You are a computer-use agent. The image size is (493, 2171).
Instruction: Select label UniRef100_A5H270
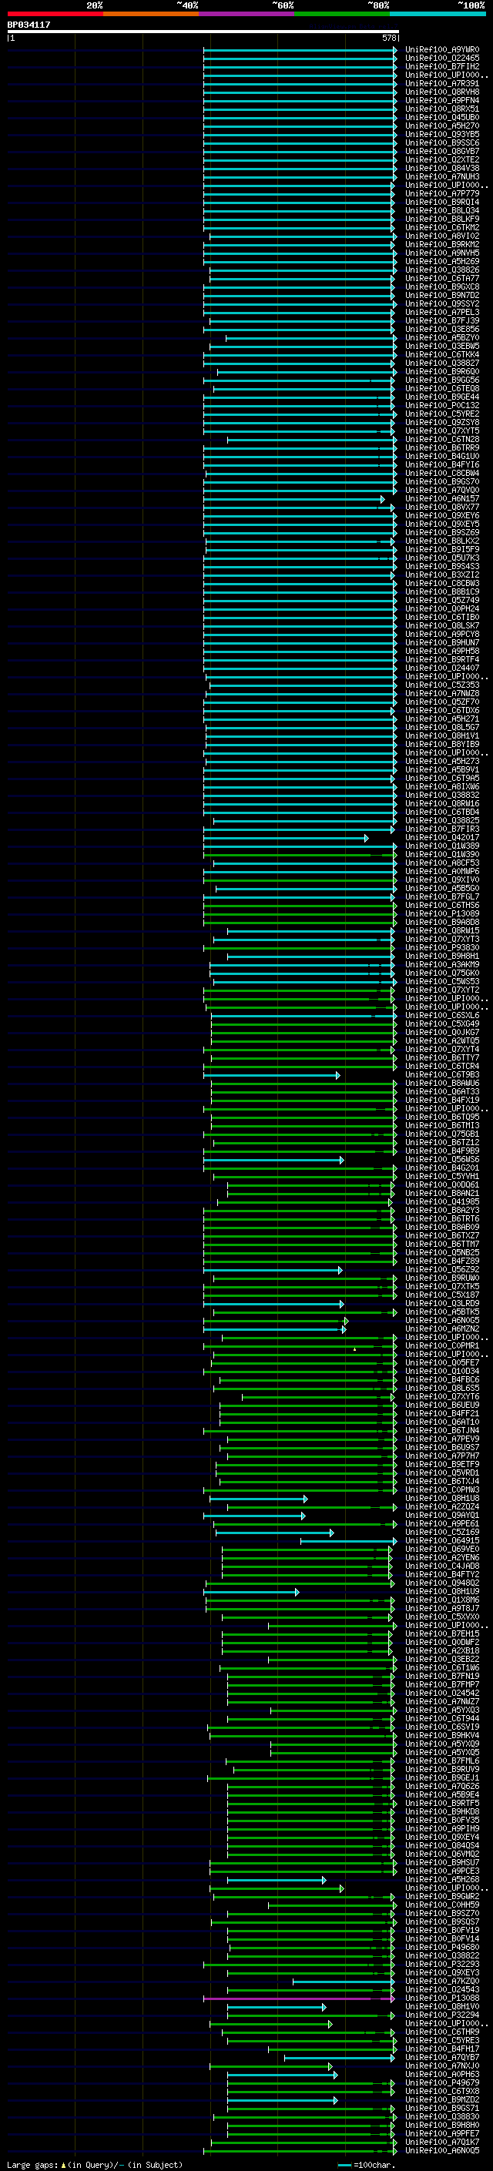pos(442,126)
